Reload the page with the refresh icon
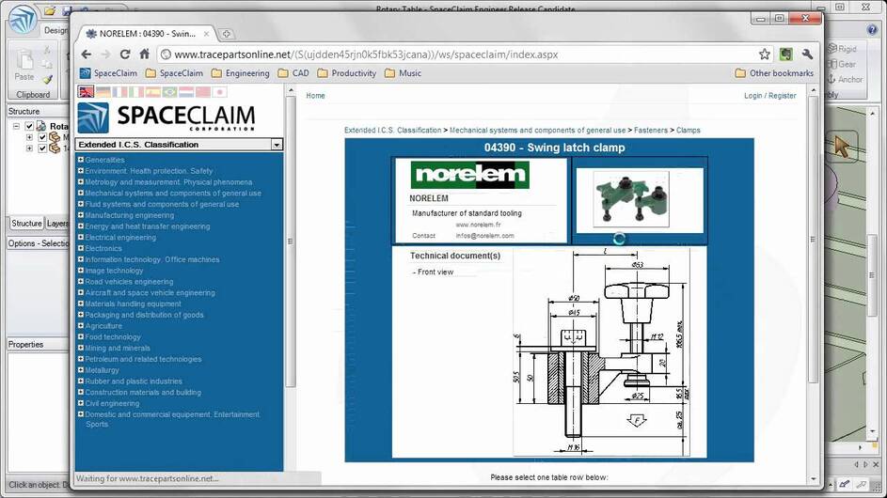Image resolution: width=887 pixels, height=498 pixels. [x=125, y=54]
